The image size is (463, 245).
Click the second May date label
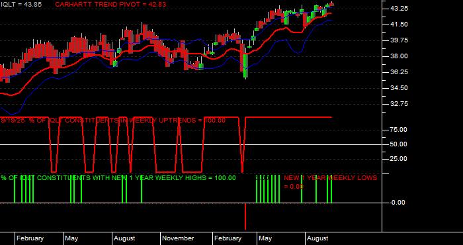pyautogui.click(x=265, y=238)
